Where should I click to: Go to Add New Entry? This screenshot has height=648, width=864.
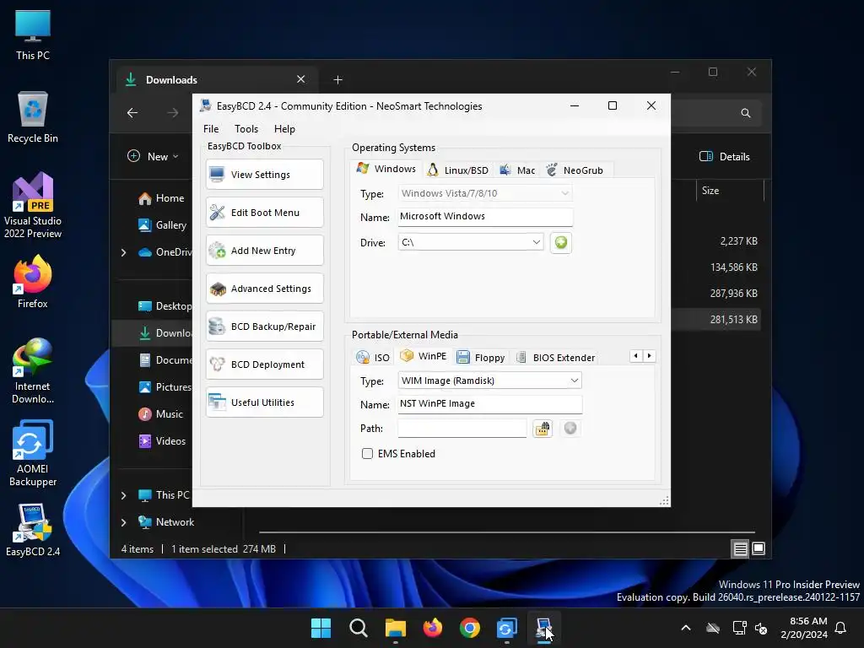(x=264, y=251)
